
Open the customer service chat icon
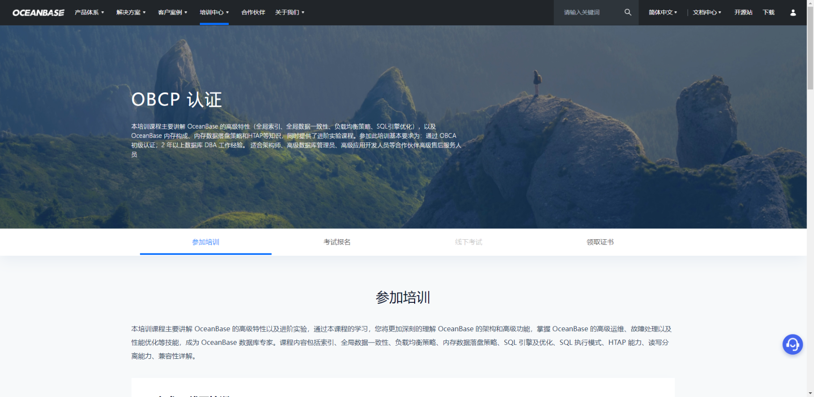(x=793, y=344)
